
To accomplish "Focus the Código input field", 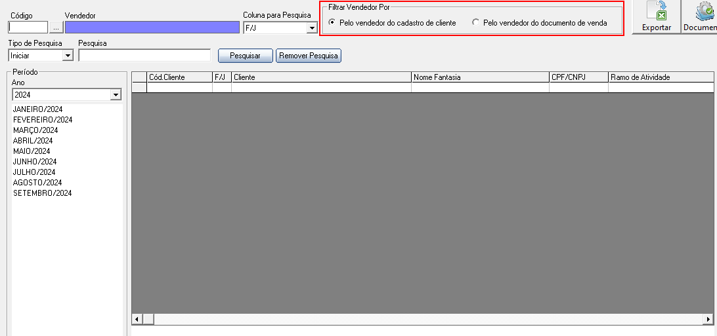I will click(x=28, y=28).
